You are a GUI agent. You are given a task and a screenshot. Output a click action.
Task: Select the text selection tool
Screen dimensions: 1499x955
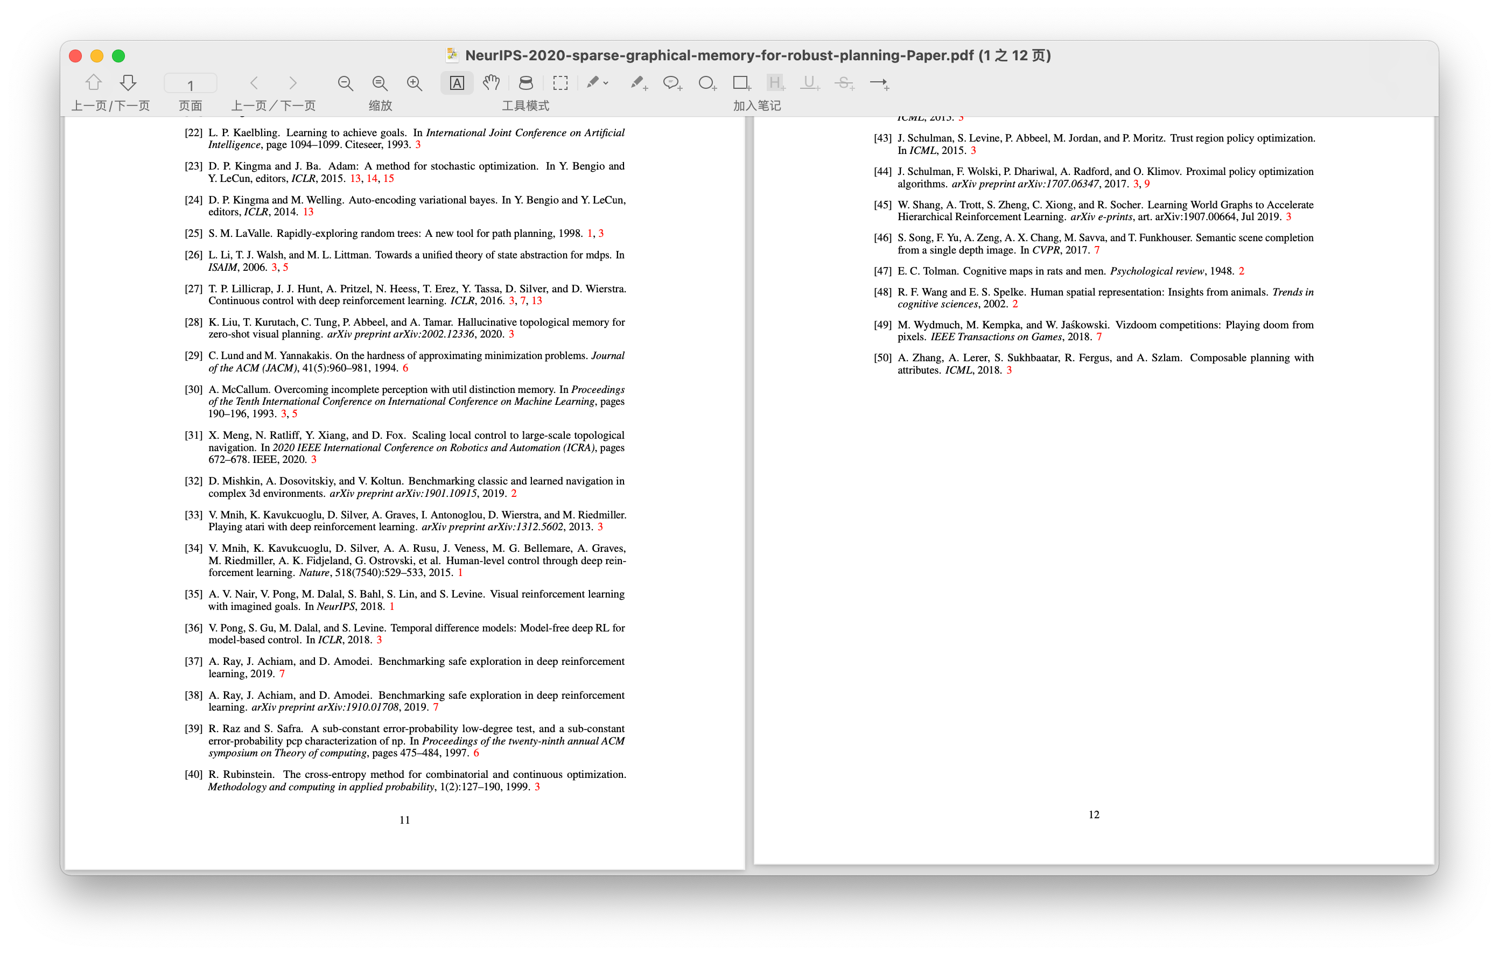456,83
